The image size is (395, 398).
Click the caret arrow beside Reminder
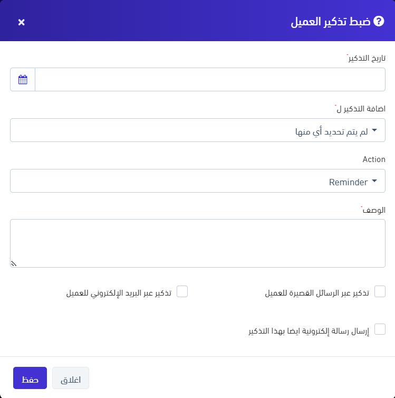click(x=374, y=182)
